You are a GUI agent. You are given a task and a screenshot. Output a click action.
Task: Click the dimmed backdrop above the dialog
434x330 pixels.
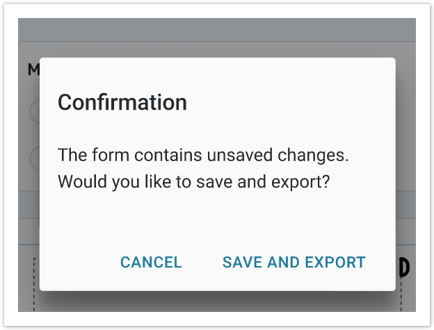click(217, 38)
